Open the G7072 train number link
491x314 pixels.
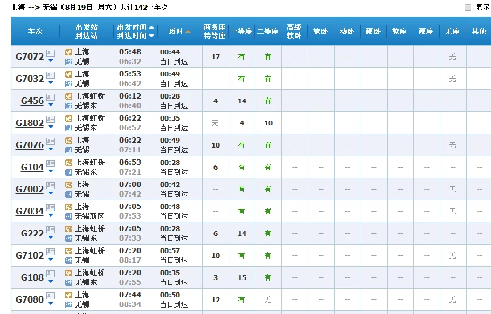coord(29,57)
